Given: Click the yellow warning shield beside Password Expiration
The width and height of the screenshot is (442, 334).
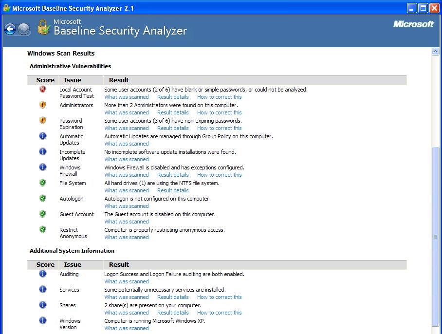Looking at the screenshot, I should 42,121.
